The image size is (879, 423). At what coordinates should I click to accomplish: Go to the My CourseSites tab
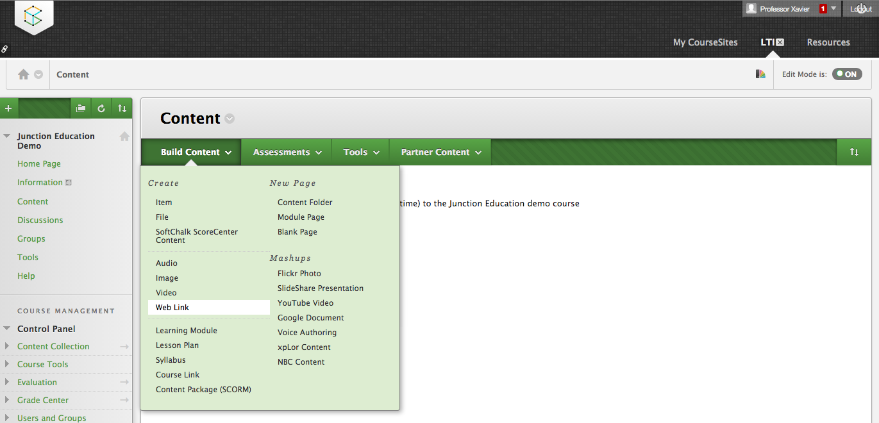[x=705, y=42]
